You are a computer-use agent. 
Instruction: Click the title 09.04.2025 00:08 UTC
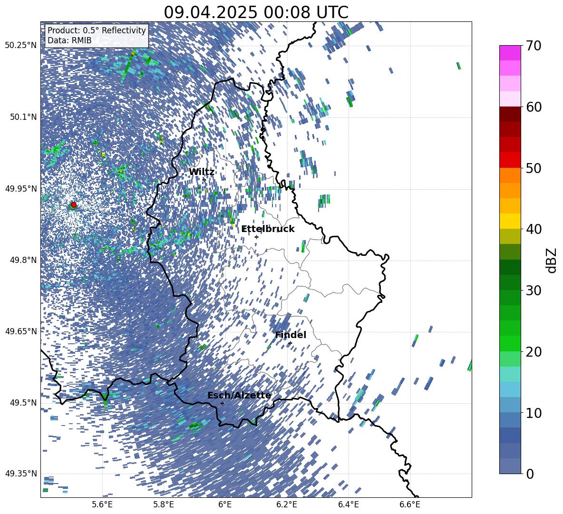(256, 12)
